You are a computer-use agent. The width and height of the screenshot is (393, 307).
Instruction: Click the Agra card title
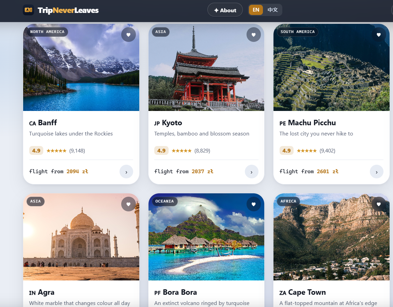(x=42, y=292)
